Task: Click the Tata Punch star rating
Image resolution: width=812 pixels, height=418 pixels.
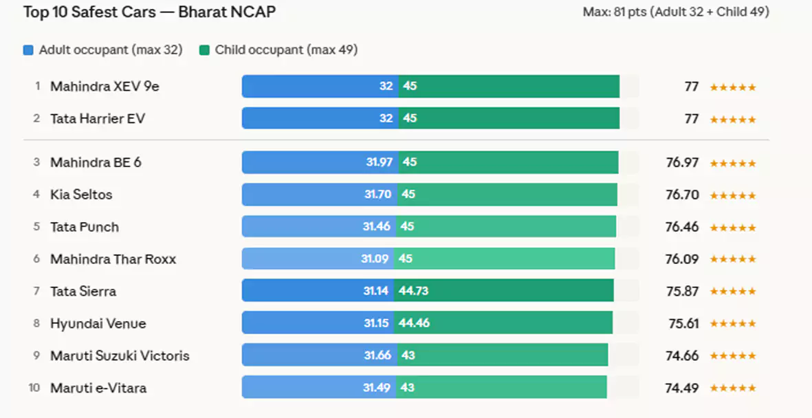Action: point(733,228)
